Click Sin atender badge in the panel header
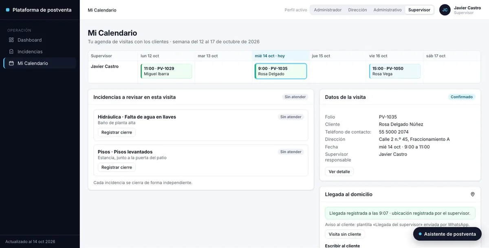Screen dimensions: 489x248 (295, 97)
